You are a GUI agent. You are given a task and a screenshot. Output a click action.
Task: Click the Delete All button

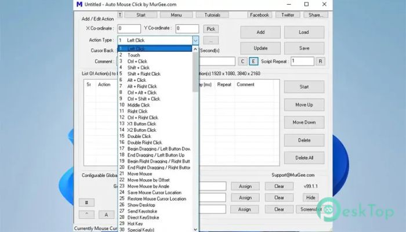tap(304, 158)
